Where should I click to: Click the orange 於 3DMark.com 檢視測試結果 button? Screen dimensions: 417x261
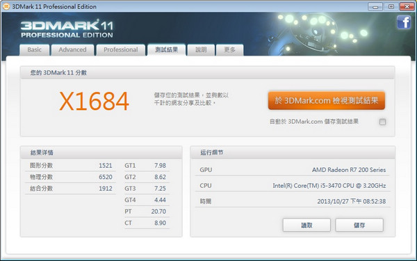(327, 100)
